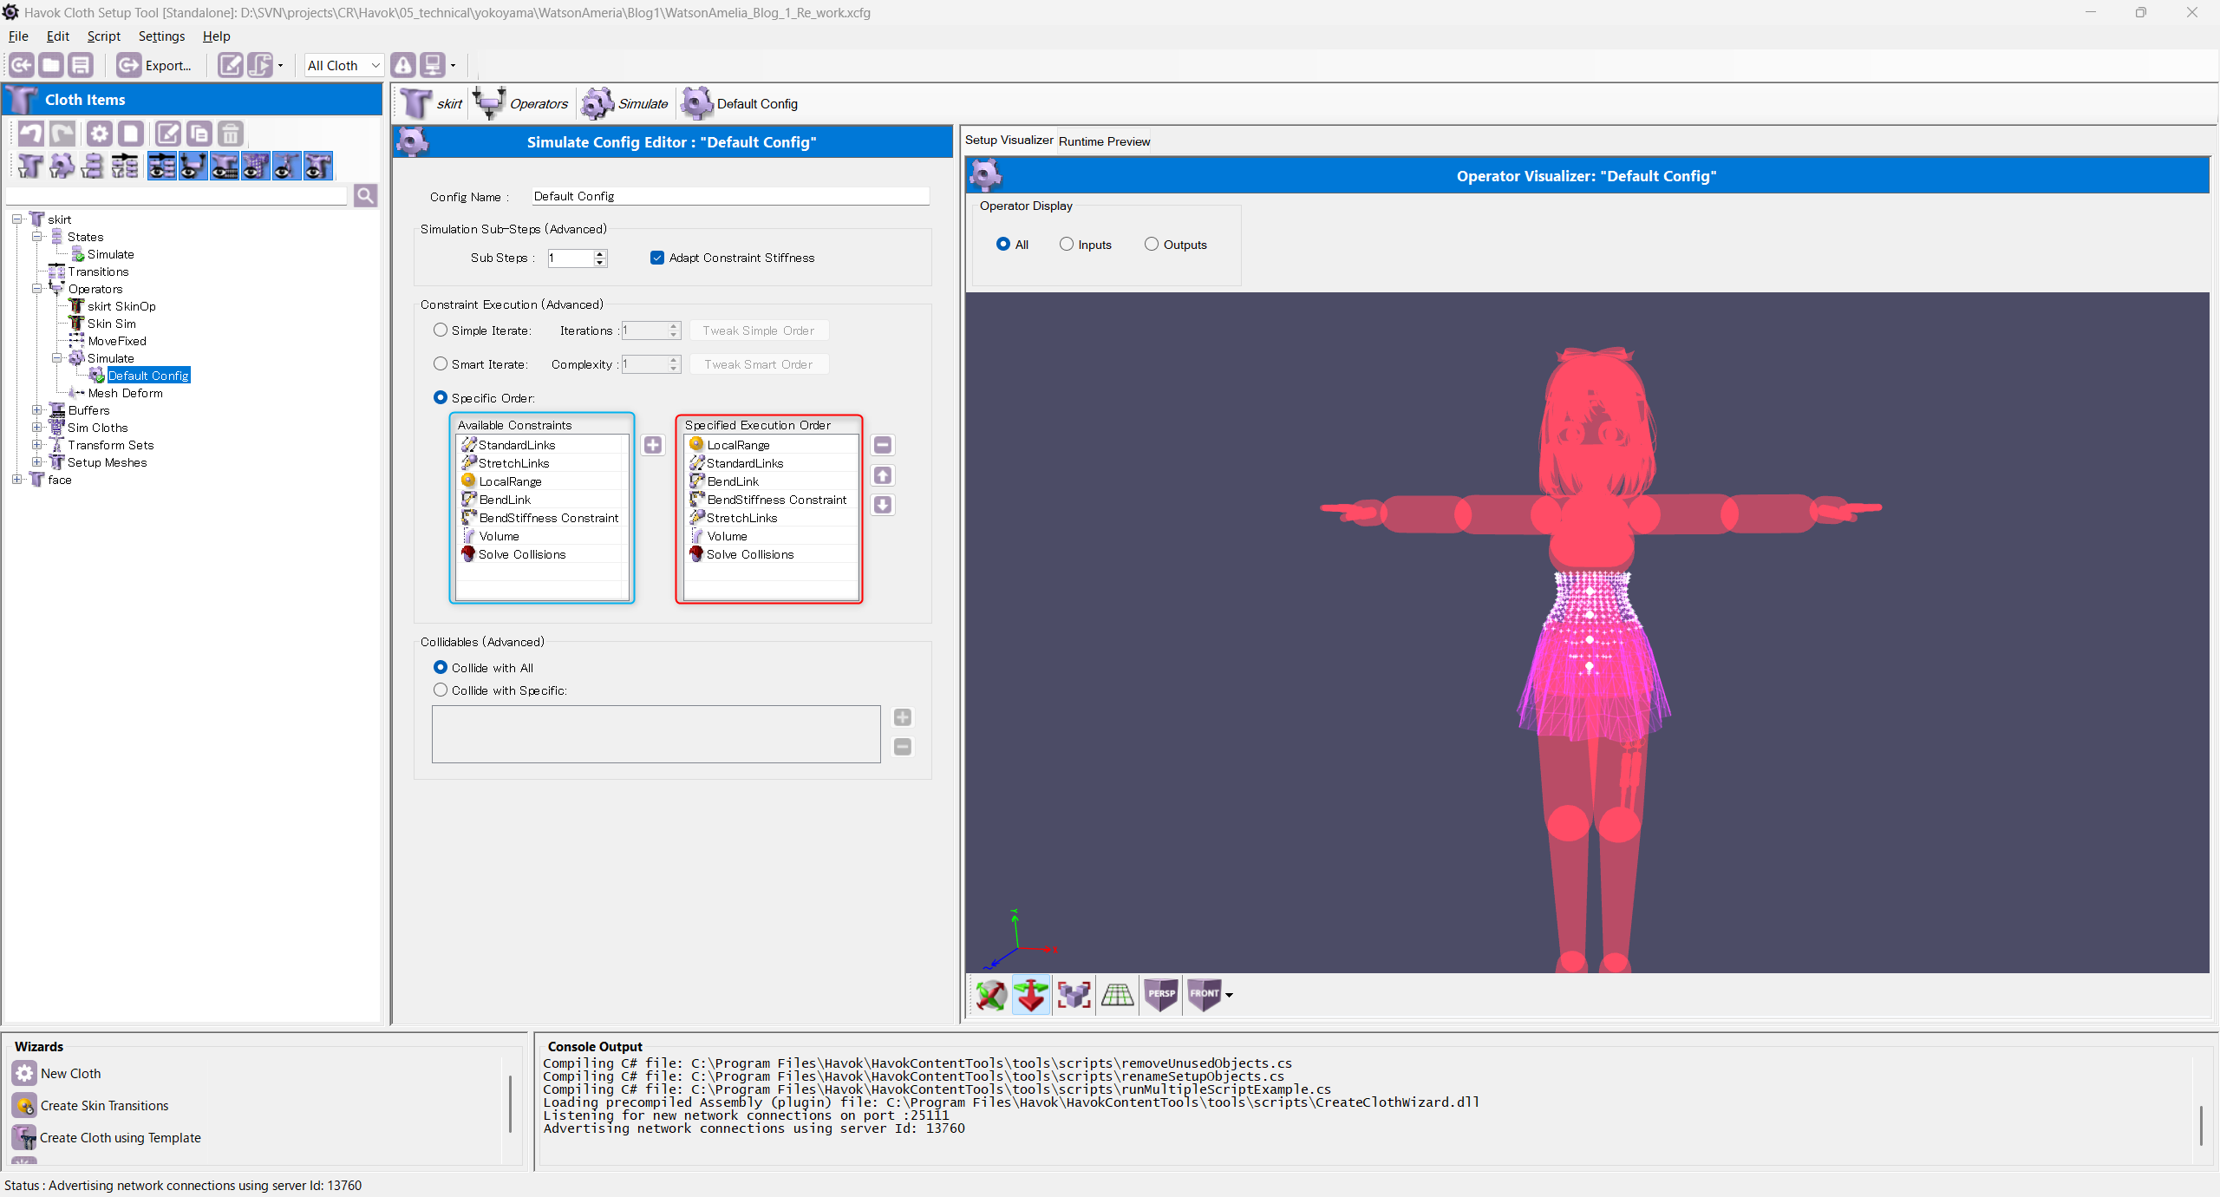This screenshot has height=1197, width=2220.
Task: Expand the Sim Cloths tree node
Action: (36, 428)
